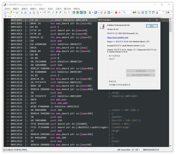Click the Redo arrow icon
Viewport: 176px width, 155px height.
[48, 12]
